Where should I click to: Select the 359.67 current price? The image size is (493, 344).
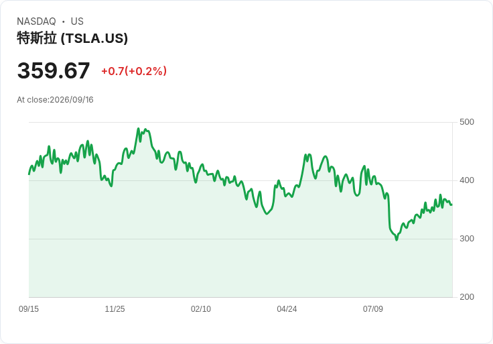pos(54,70)
